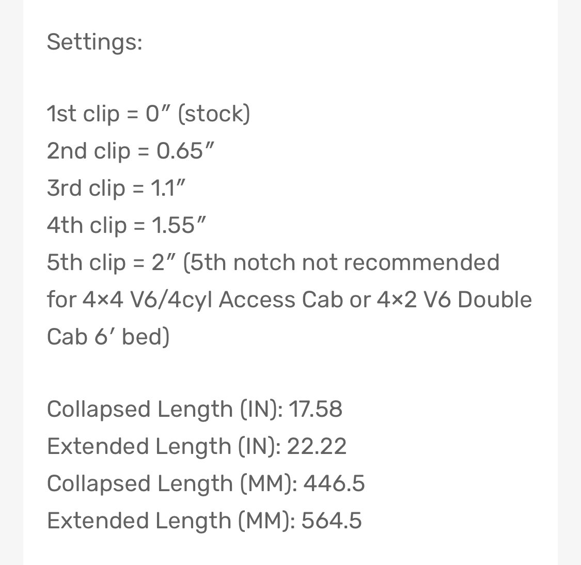The image size is (581, 565).
Task: Click the Extended Length (MM) label
Action: (x=171, y=521)
